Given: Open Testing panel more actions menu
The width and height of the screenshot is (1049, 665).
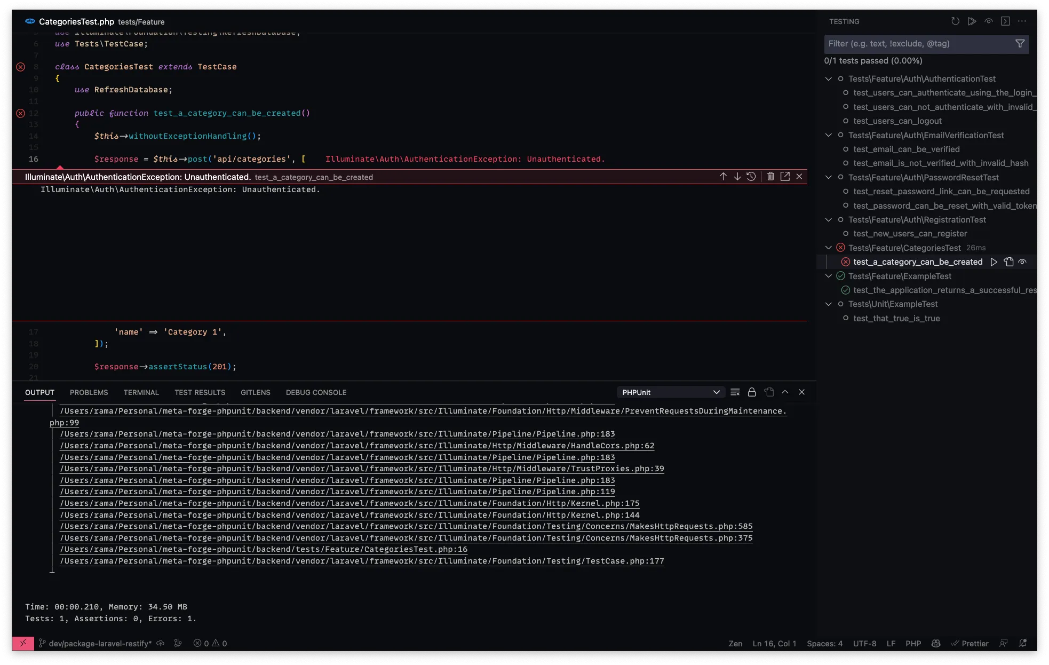Looking at the screenshot, I should pyautogui.click(x=1022, y=21).
